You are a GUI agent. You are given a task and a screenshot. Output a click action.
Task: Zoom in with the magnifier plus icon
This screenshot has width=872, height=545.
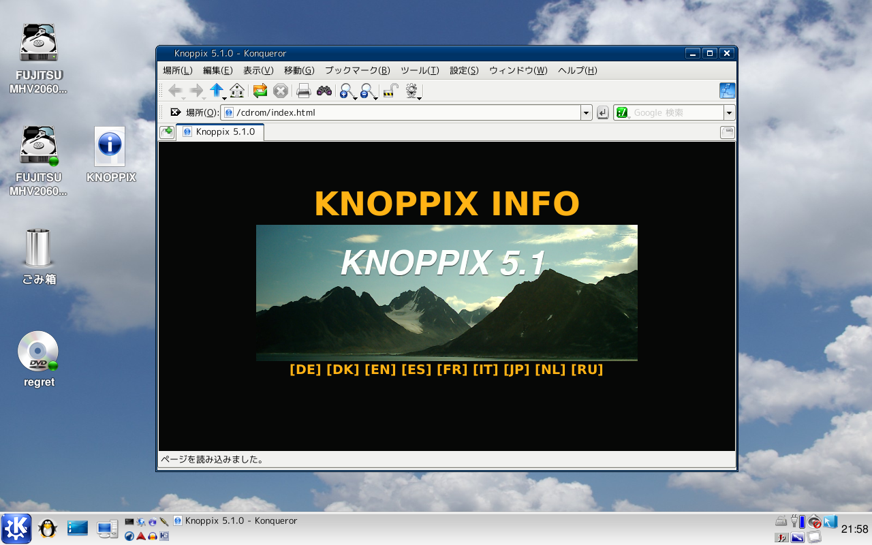(x=347, y=91)
